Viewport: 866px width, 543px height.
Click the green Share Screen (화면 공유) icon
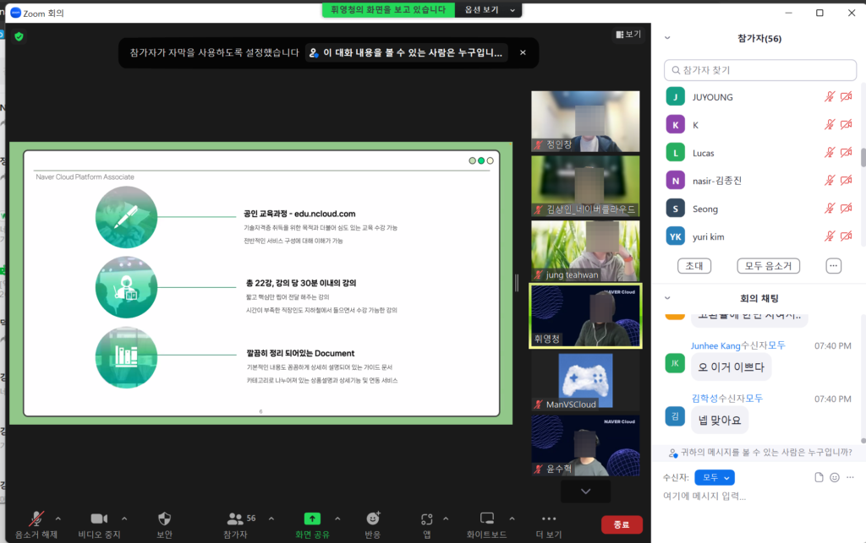(x=312, y=519)
